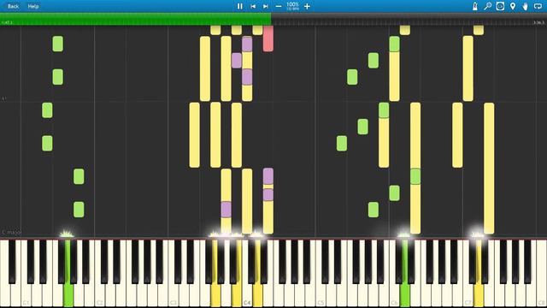The image size is (547, 308).
Task: Add a bookmark with the pin icon
Action: (x=513, y=6)
